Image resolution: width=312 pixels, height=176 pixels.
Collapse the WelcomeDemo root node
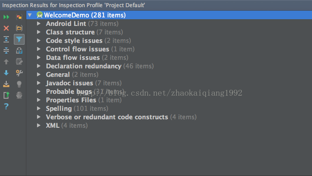click(30, 15)
